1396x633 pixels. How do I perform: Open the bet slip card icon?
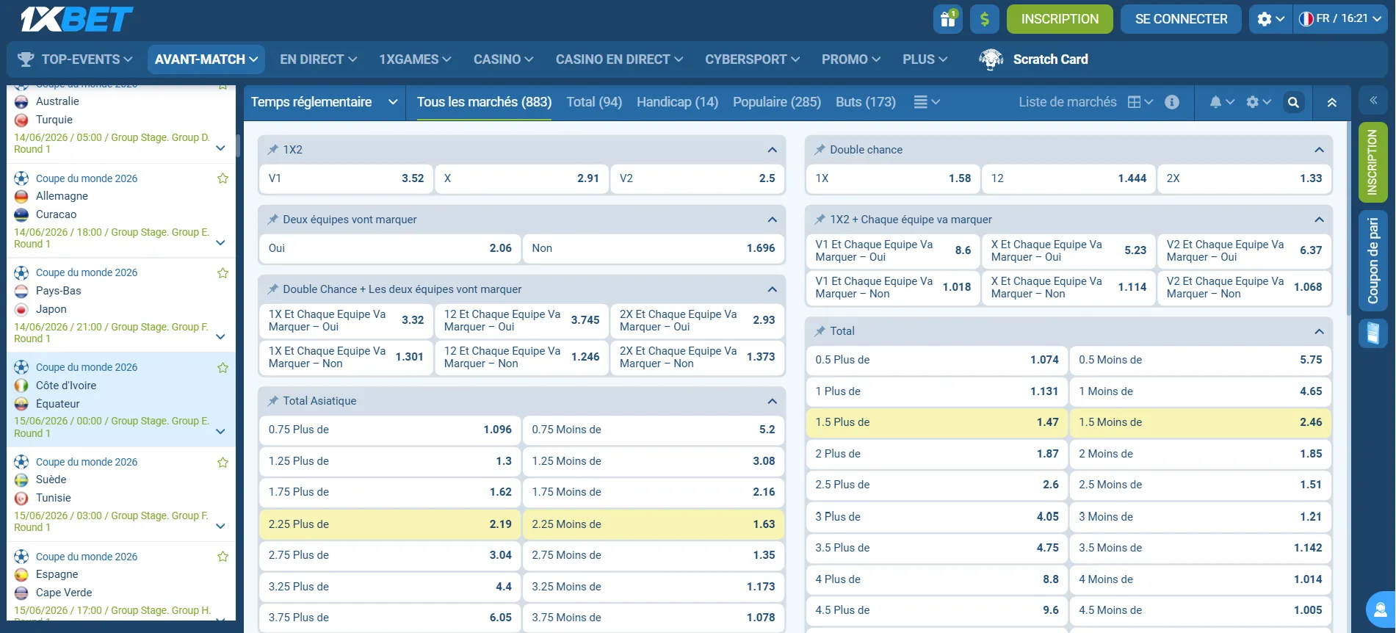click(1373, 333)
